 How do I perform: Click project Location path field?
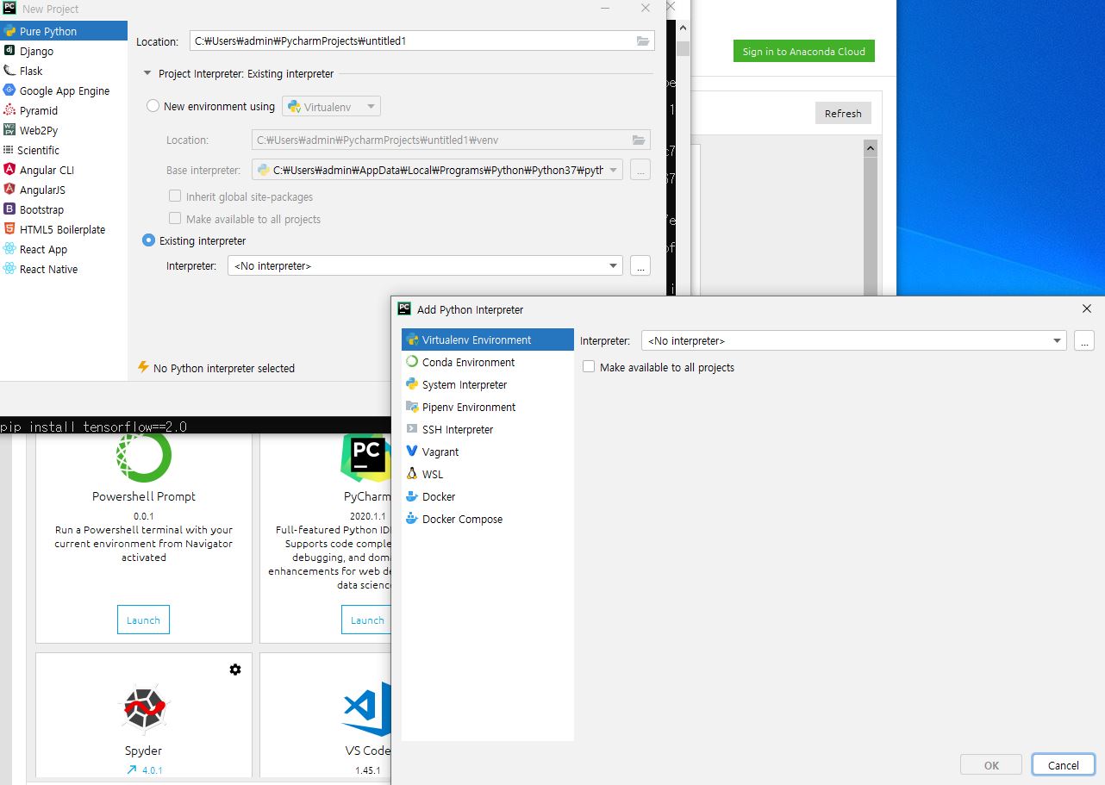point(413,40)
